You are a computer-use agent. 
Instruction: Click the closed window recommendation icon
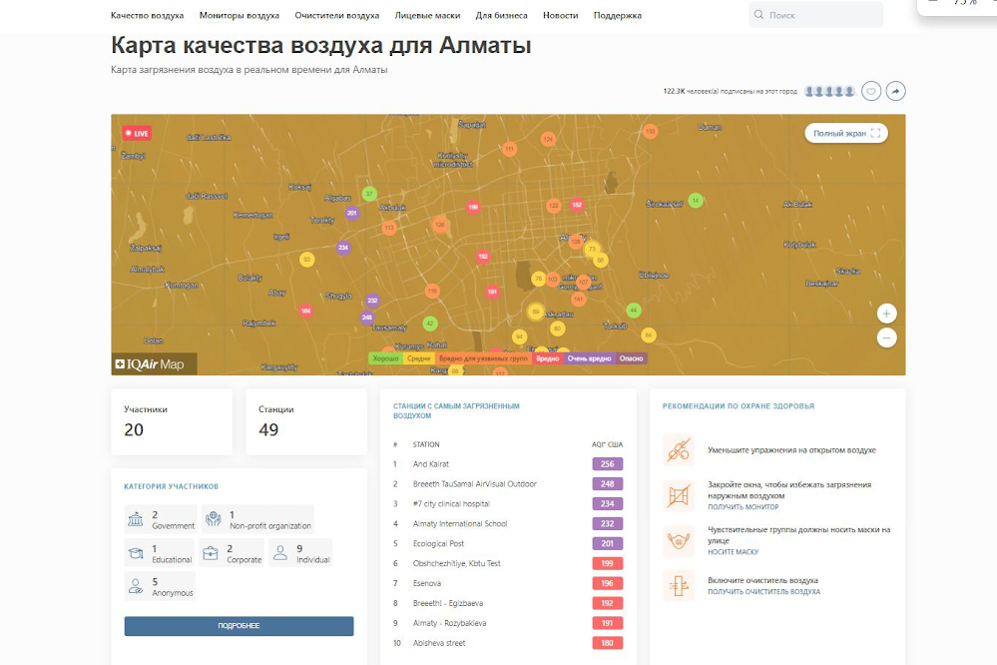(679, 495)
